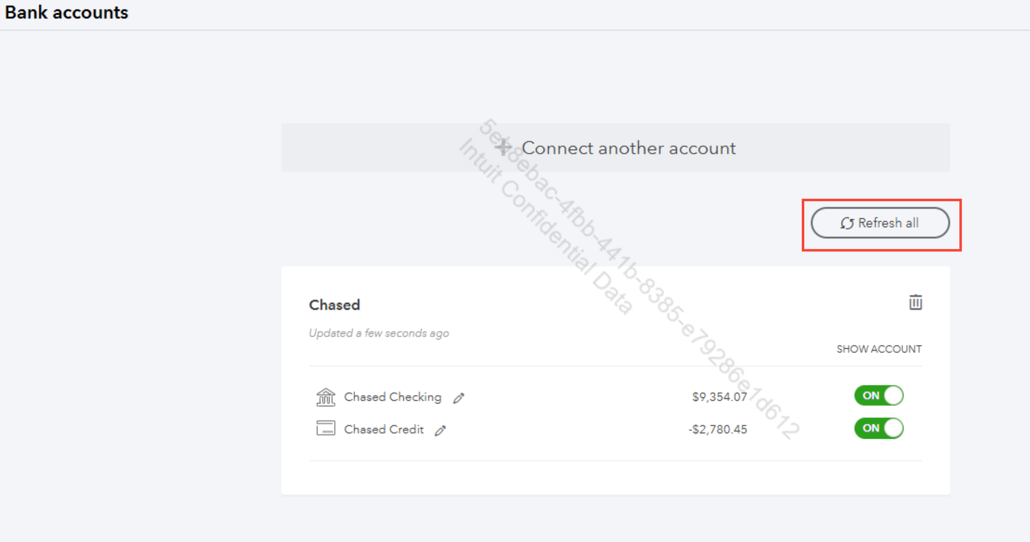
Task: Edit Chased Credit name with pencil icon
Action: click(440, 430)
